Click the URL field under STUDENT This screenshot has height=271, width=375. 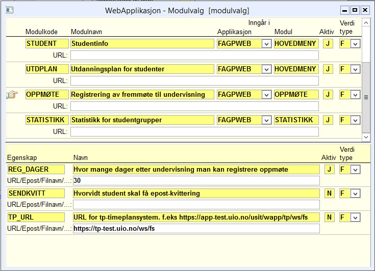(194, 56)
